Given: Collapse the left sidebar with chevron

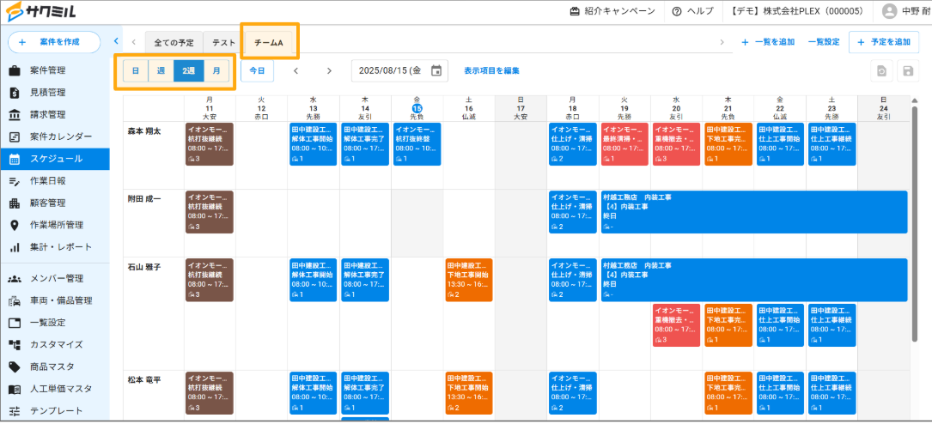Looking at the screenshot, I should point(116,41).
